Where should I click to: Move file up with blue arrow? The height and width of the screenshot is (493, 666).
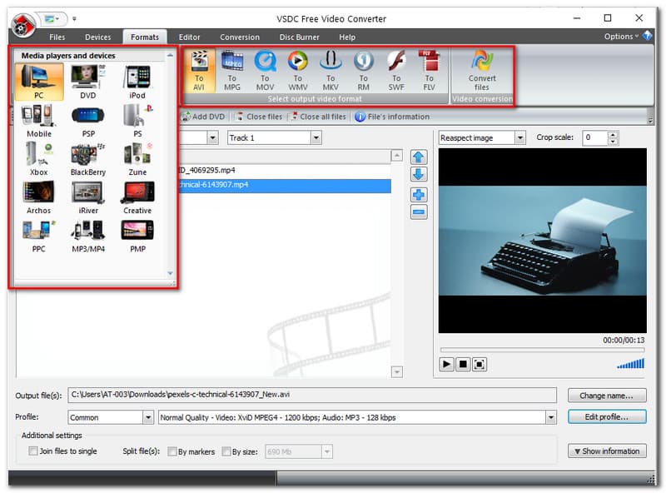(x=419, y=157)
